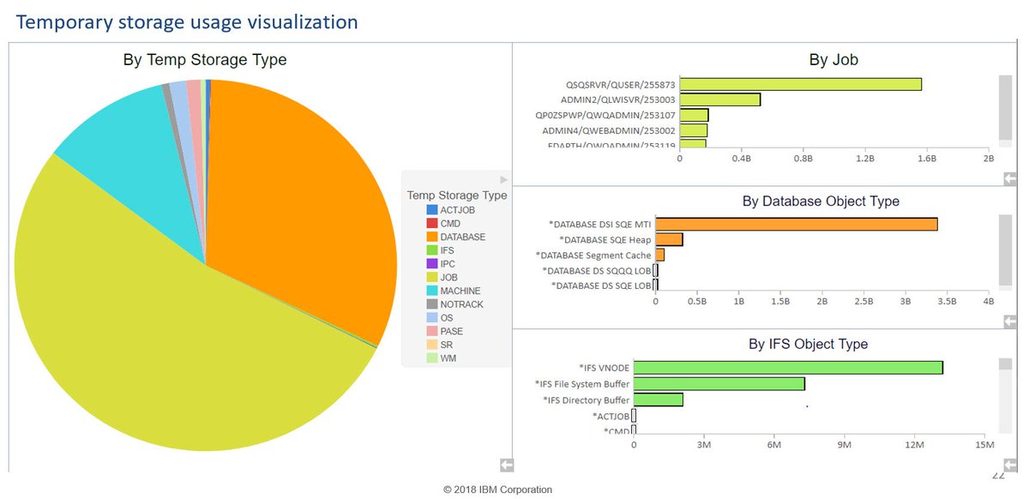Click the back arrow below the By Job chart

pos(1009,177)
